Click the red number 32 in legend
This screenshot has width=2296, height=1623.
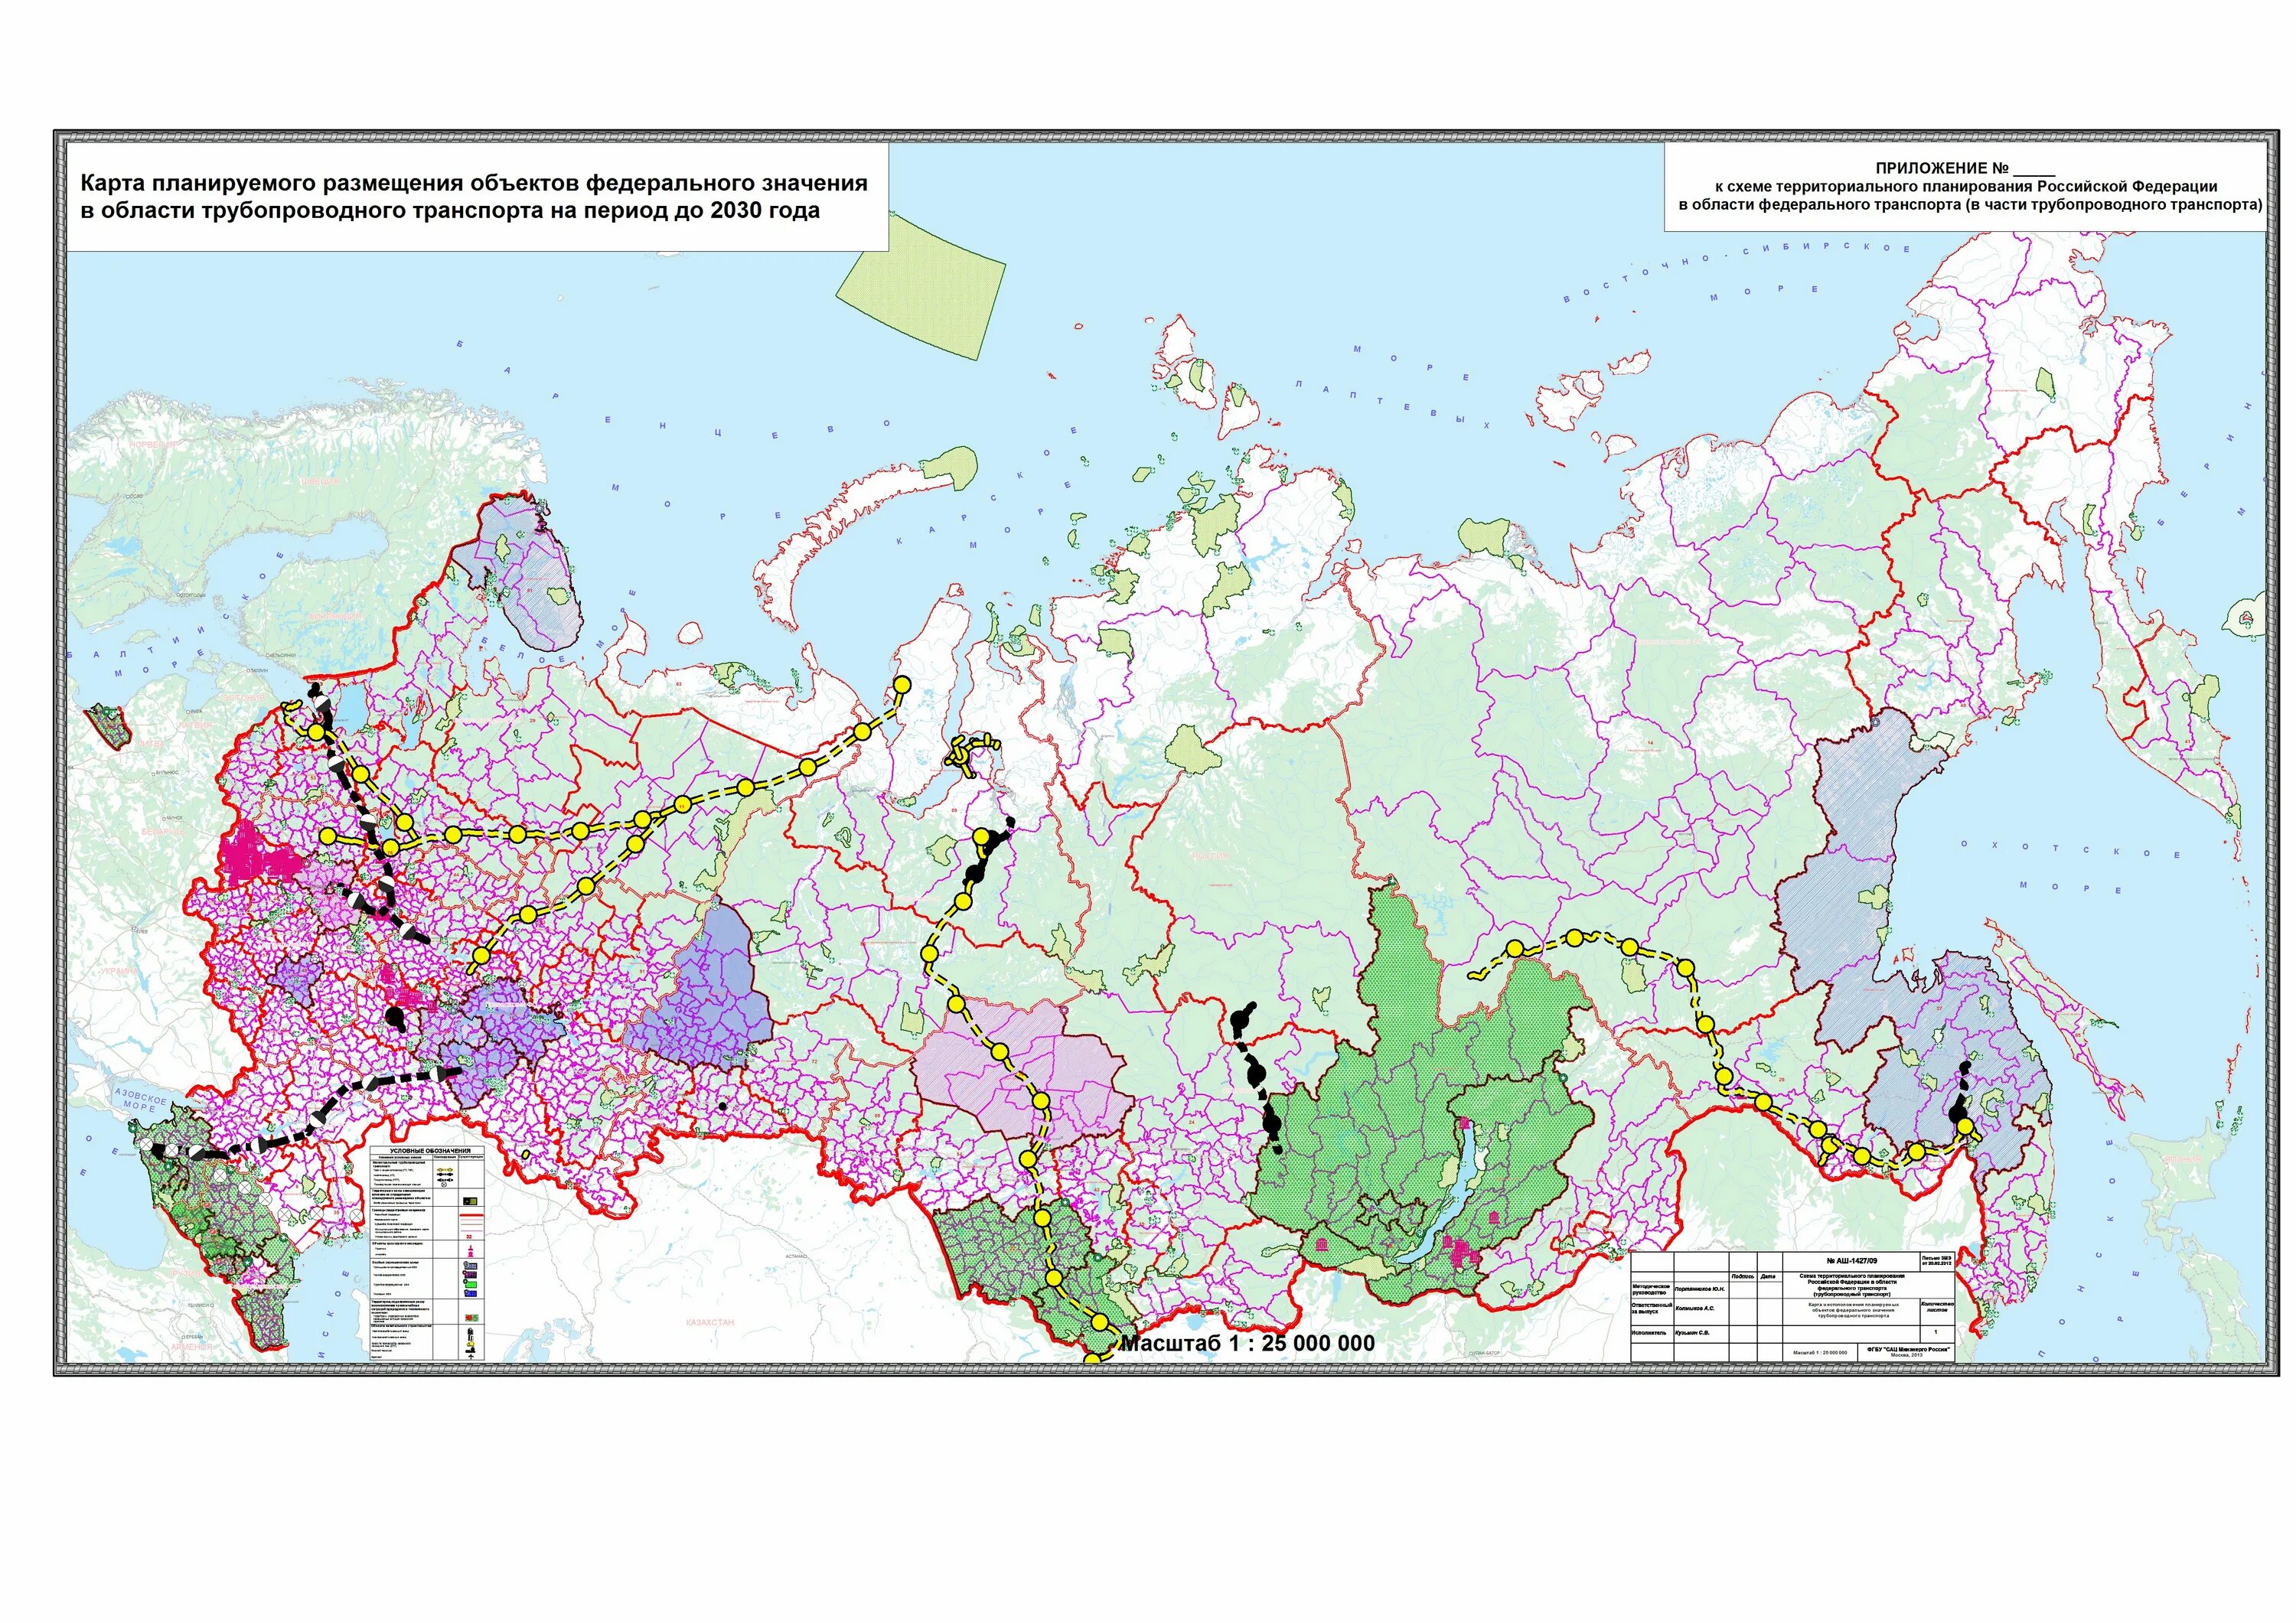click(x=469, y=1237)
